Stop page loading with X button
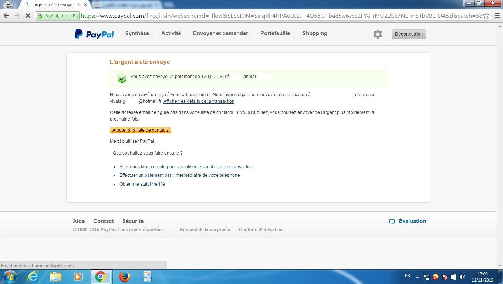Viewport: 503px width, 284px height. pos(28,16)
